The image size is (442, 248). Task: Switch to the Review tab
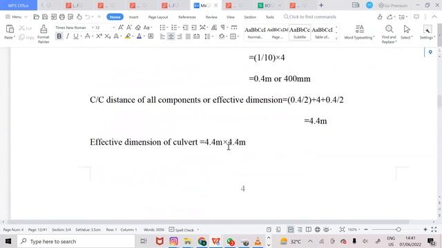[211, 17]
